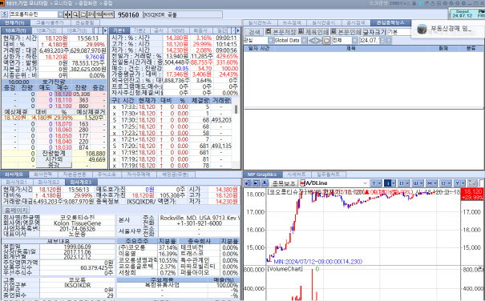
Task: Click the 검색 search button in the news panel
Action: tap(255, 31)
